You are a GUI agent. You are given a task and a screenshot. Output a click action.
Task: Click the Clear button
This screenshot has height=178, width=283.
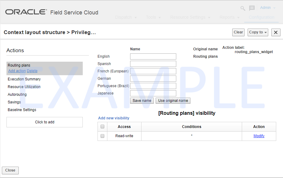pyautogui.click(x=238, y=32)
